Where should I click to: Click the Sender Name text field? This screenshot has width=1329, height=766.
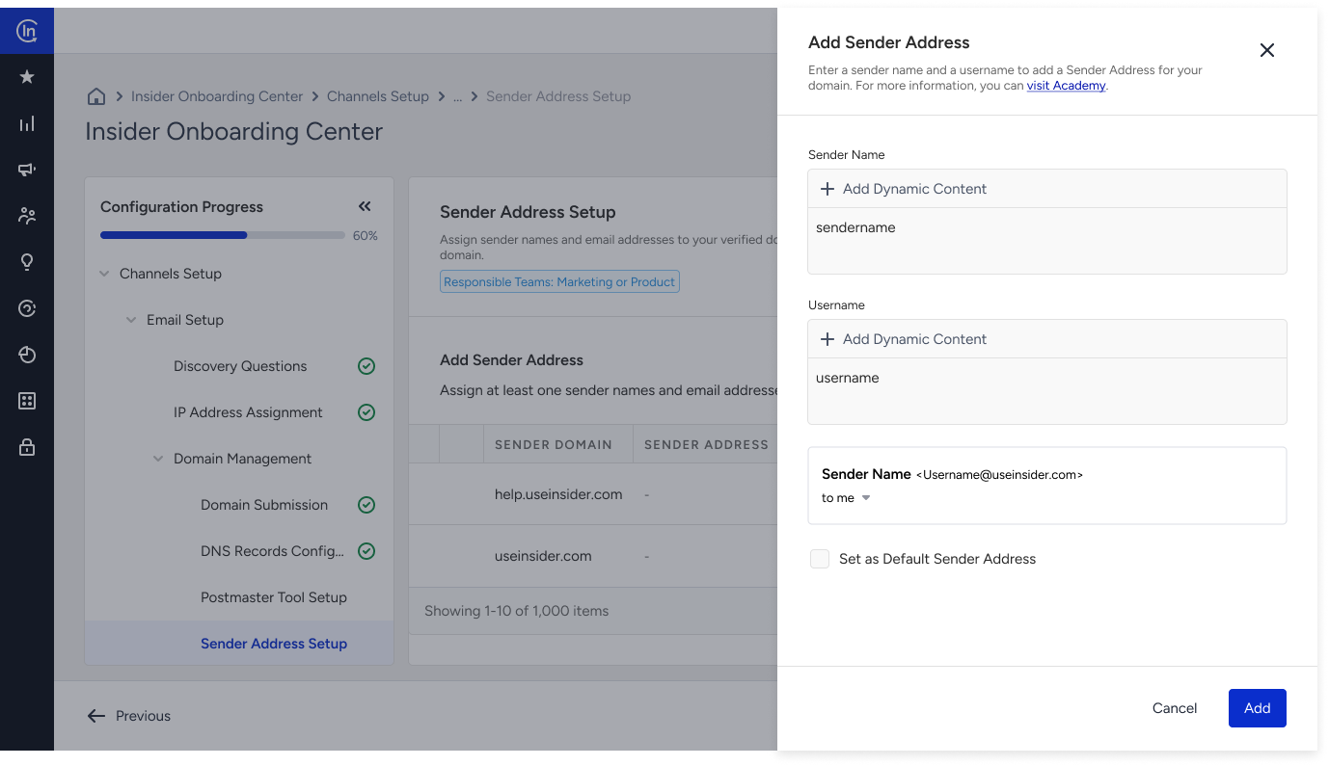coord(1047,240)
